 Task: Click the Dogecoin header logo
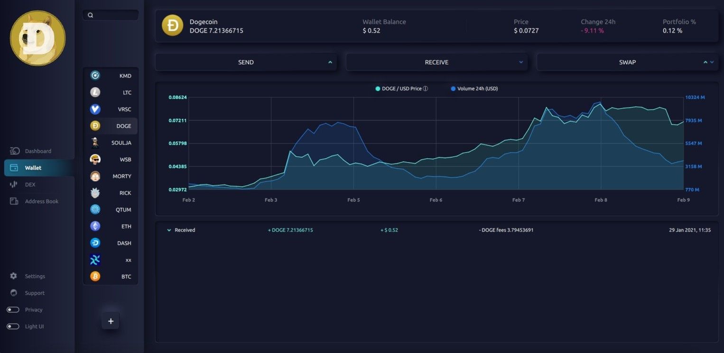[172, 26]
